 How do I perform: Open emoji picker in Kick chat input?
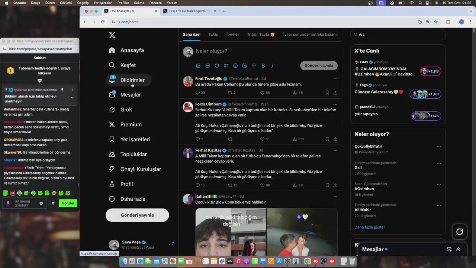41,203
